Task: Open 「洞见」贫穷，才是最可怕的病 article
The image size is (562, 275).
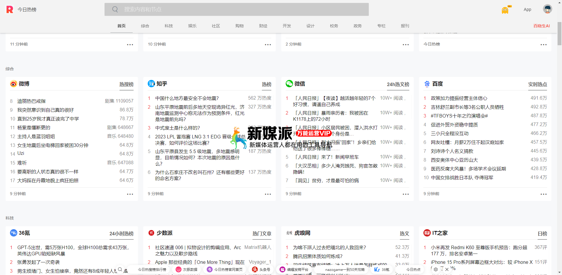Action: [326, 181]
